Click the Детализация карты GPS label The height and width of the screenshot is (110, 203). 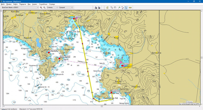[x=189, y=104]
